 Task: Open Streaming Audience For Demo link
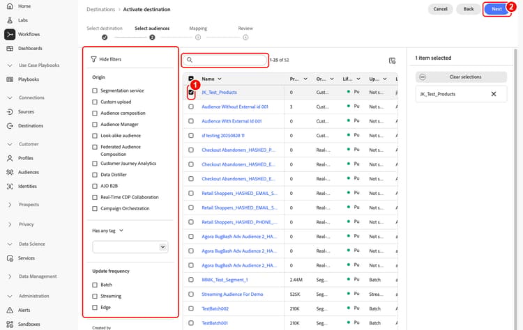(232, 294)
